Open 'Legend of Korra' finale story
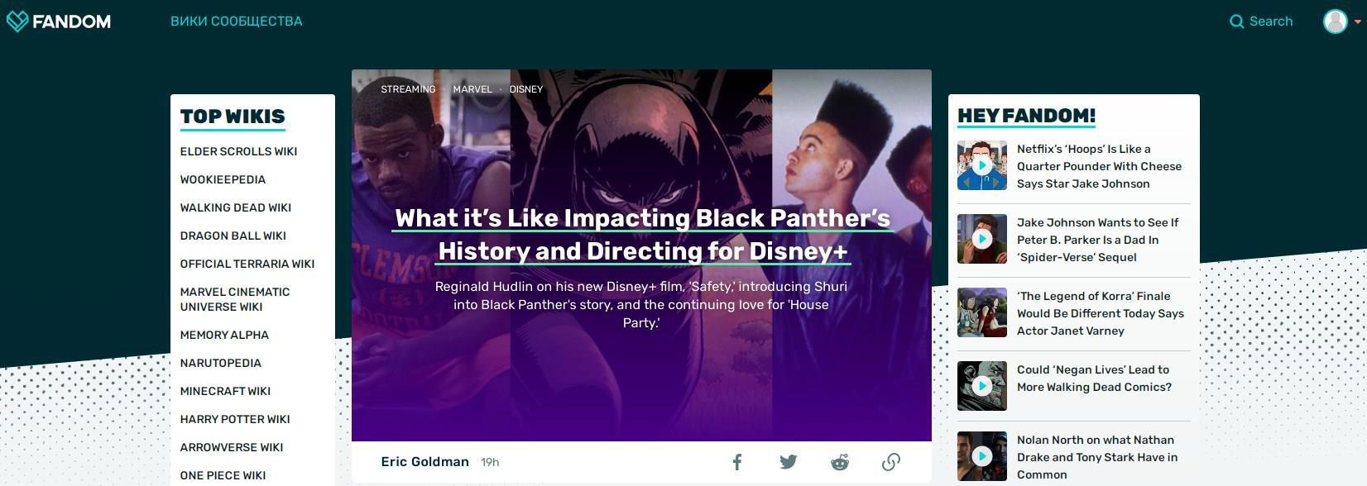This screenshot has width=1367, height=486. (1100, 313)
